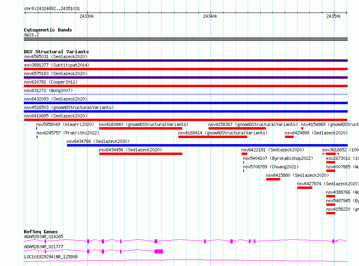Click red bar under nsv6415880

coord(273,179)
